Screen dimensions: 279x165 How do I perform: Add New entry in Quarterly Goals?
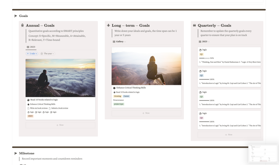(229, 135)
